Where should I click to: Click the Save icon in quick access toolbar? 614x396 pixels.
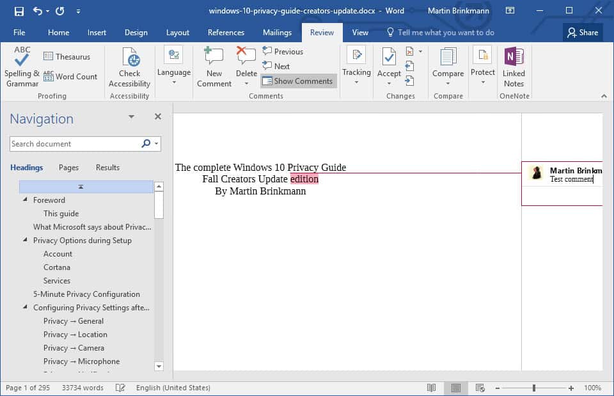tap(19, 11)
